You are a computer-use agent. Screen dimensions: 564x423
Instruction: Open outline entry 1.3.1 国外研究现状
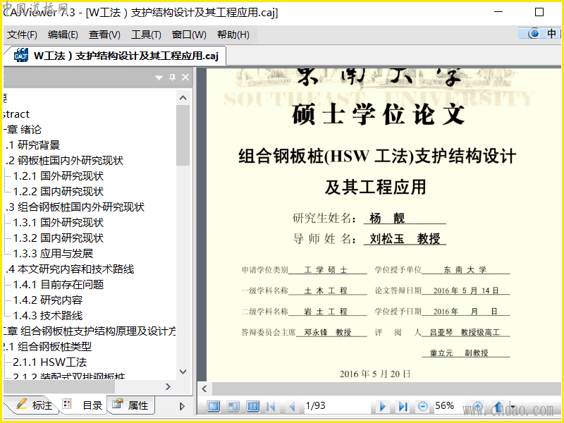(59, 222)
